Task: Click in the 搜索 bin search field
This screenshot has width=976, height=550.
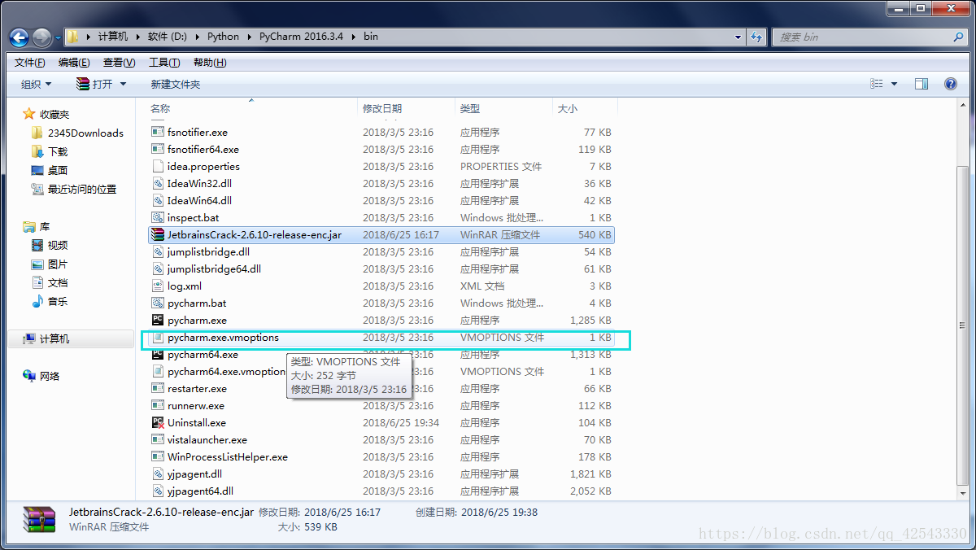Action: 862,37
